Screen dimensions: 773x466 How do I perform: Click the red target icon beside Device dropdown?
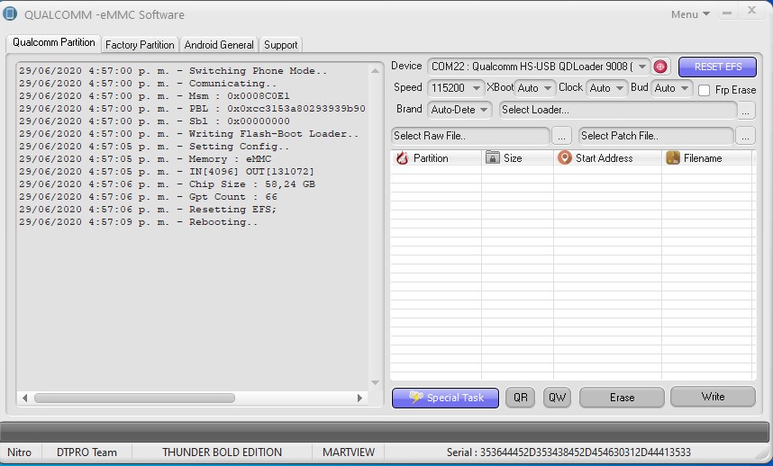pos(660,67)
